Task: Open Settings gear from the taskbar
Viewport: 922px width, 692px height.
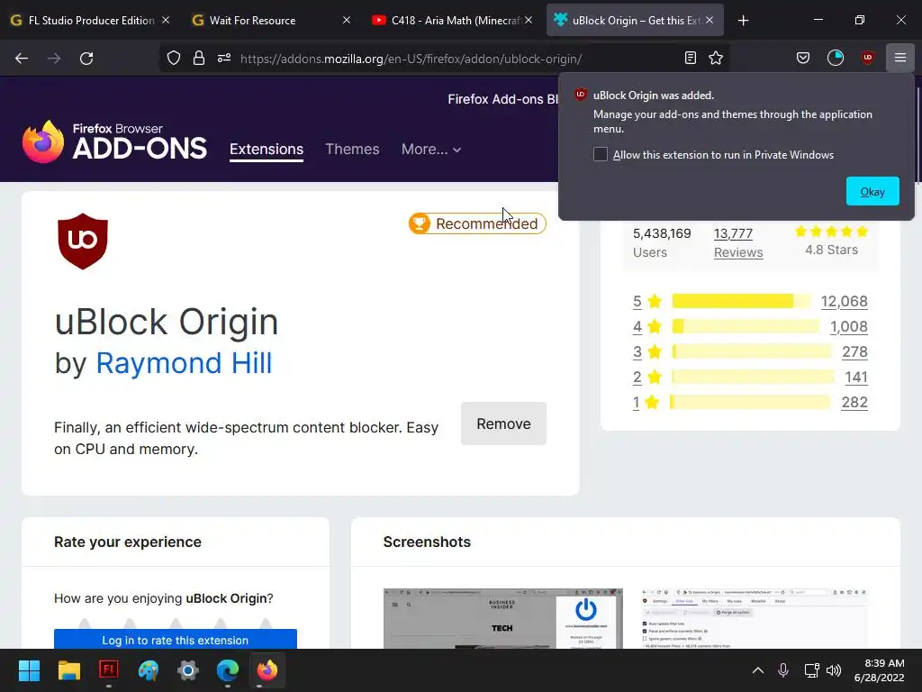Action: [188, 670]
